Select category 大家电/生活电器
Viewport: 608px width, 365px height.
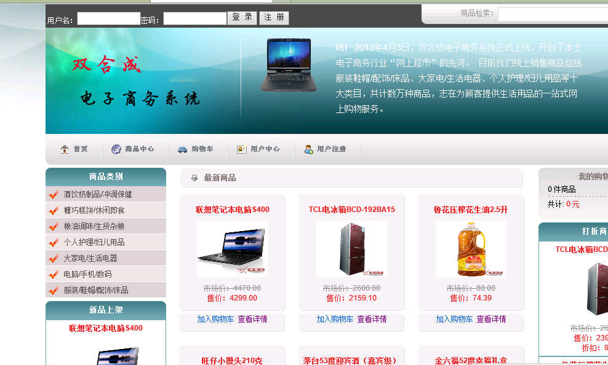(90, 258)
